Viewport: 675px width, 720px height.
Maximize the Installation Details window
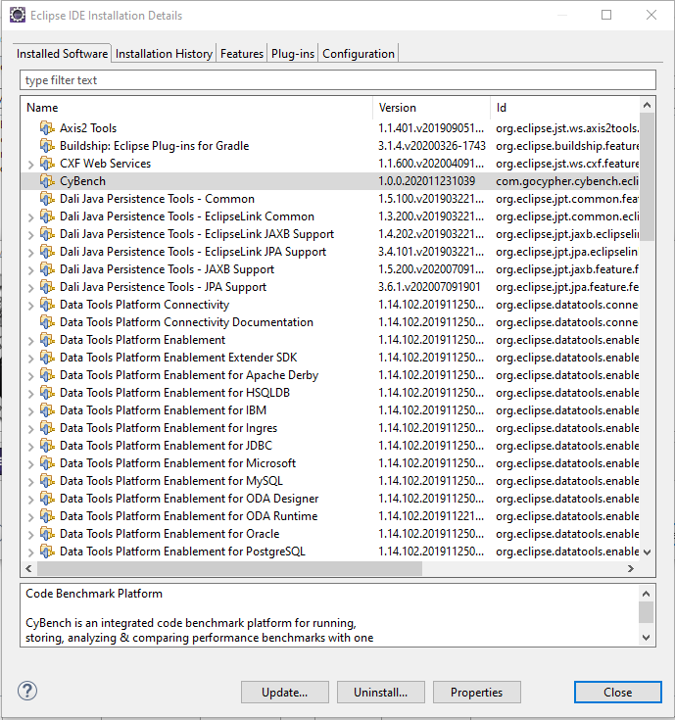click(606, 15)
